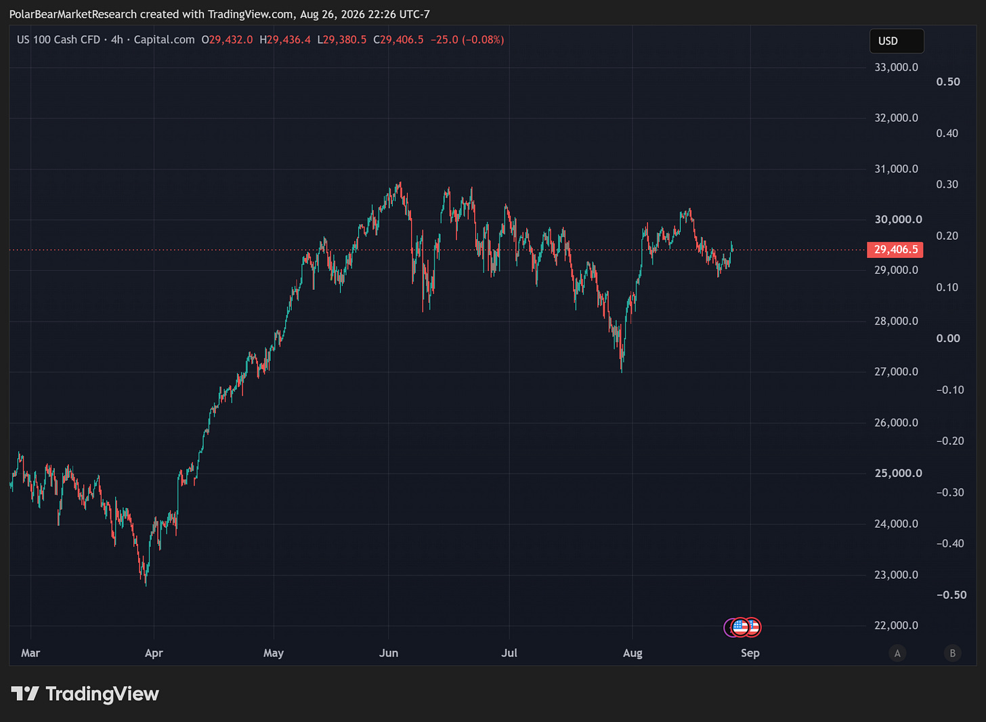The image size is (986, 722).
Task: Click the rightmost partly hidden US flag event icon
Action: tap(754, 627)
